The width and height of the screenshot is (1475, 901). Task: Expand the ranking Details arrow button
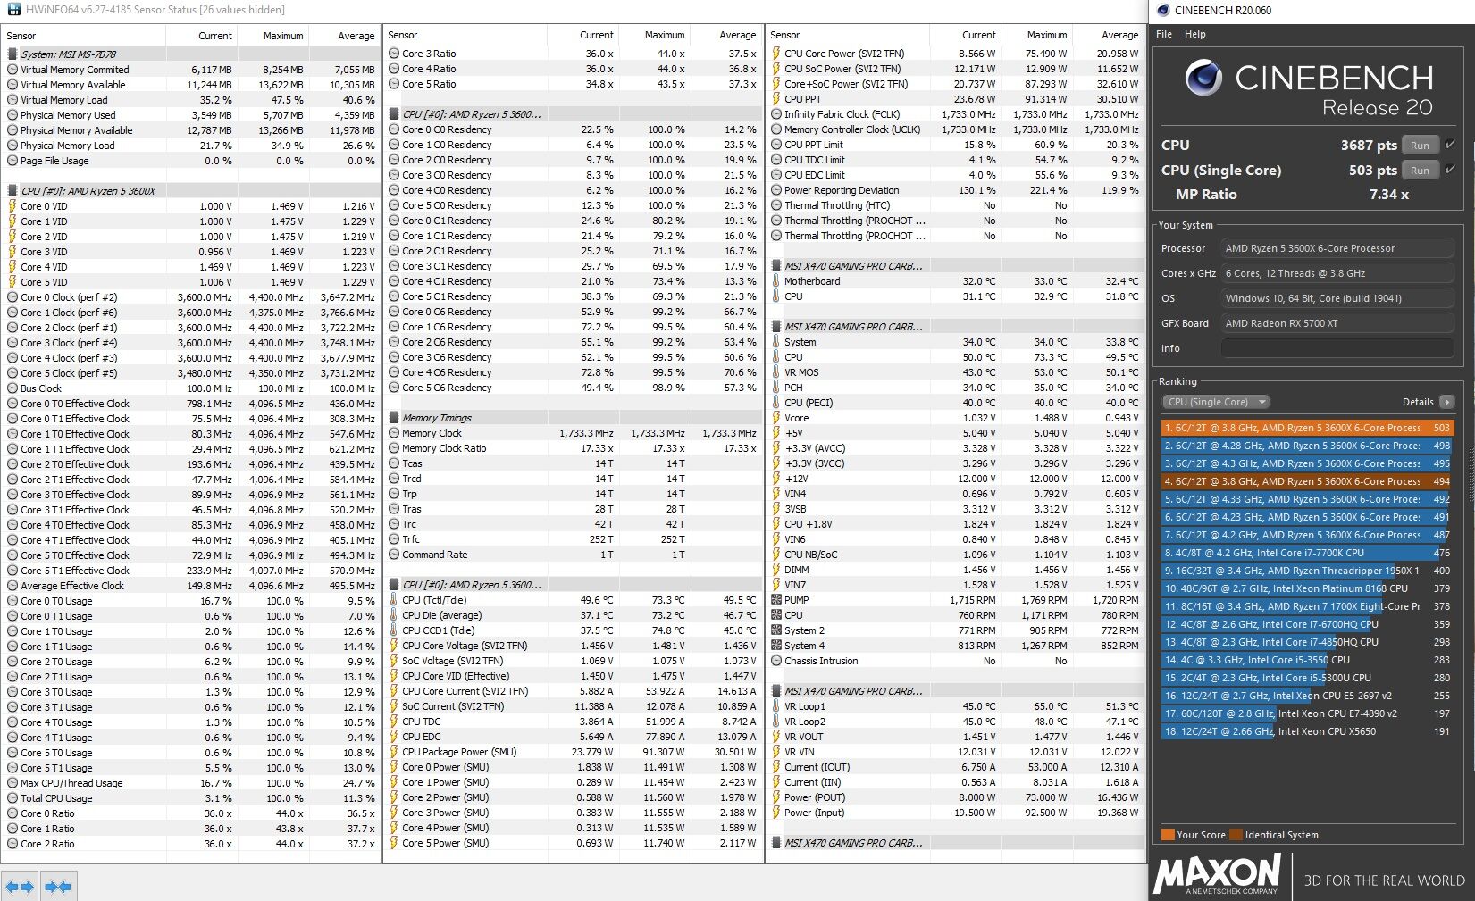click(x=1447, y=402)
